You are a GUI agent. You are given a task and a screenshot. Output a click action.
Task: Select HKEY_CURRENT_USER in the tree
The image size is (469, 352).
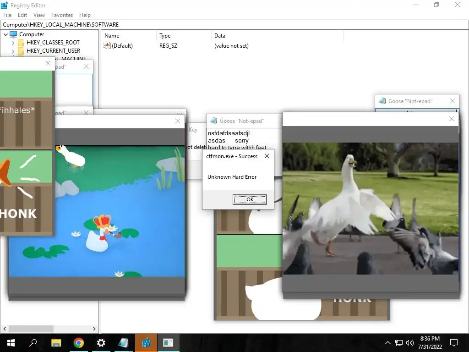click(53, 50)
